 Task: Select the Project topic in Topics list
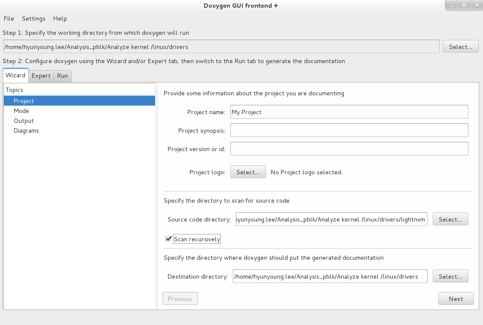click(24, 100)
